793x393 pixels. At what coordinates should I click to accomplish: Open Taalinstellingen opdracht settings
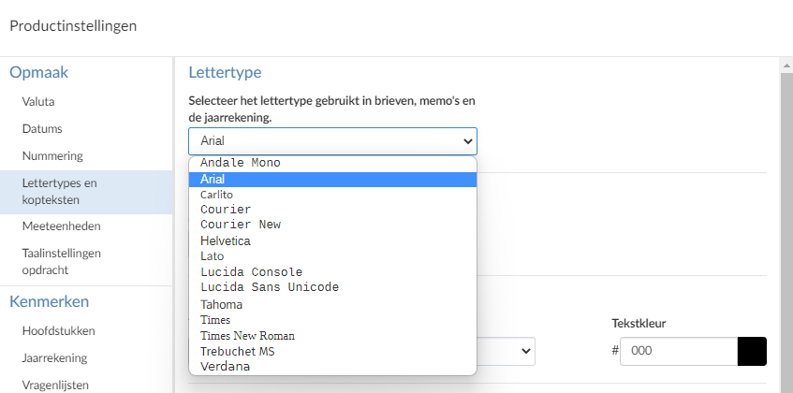(61, 261)
